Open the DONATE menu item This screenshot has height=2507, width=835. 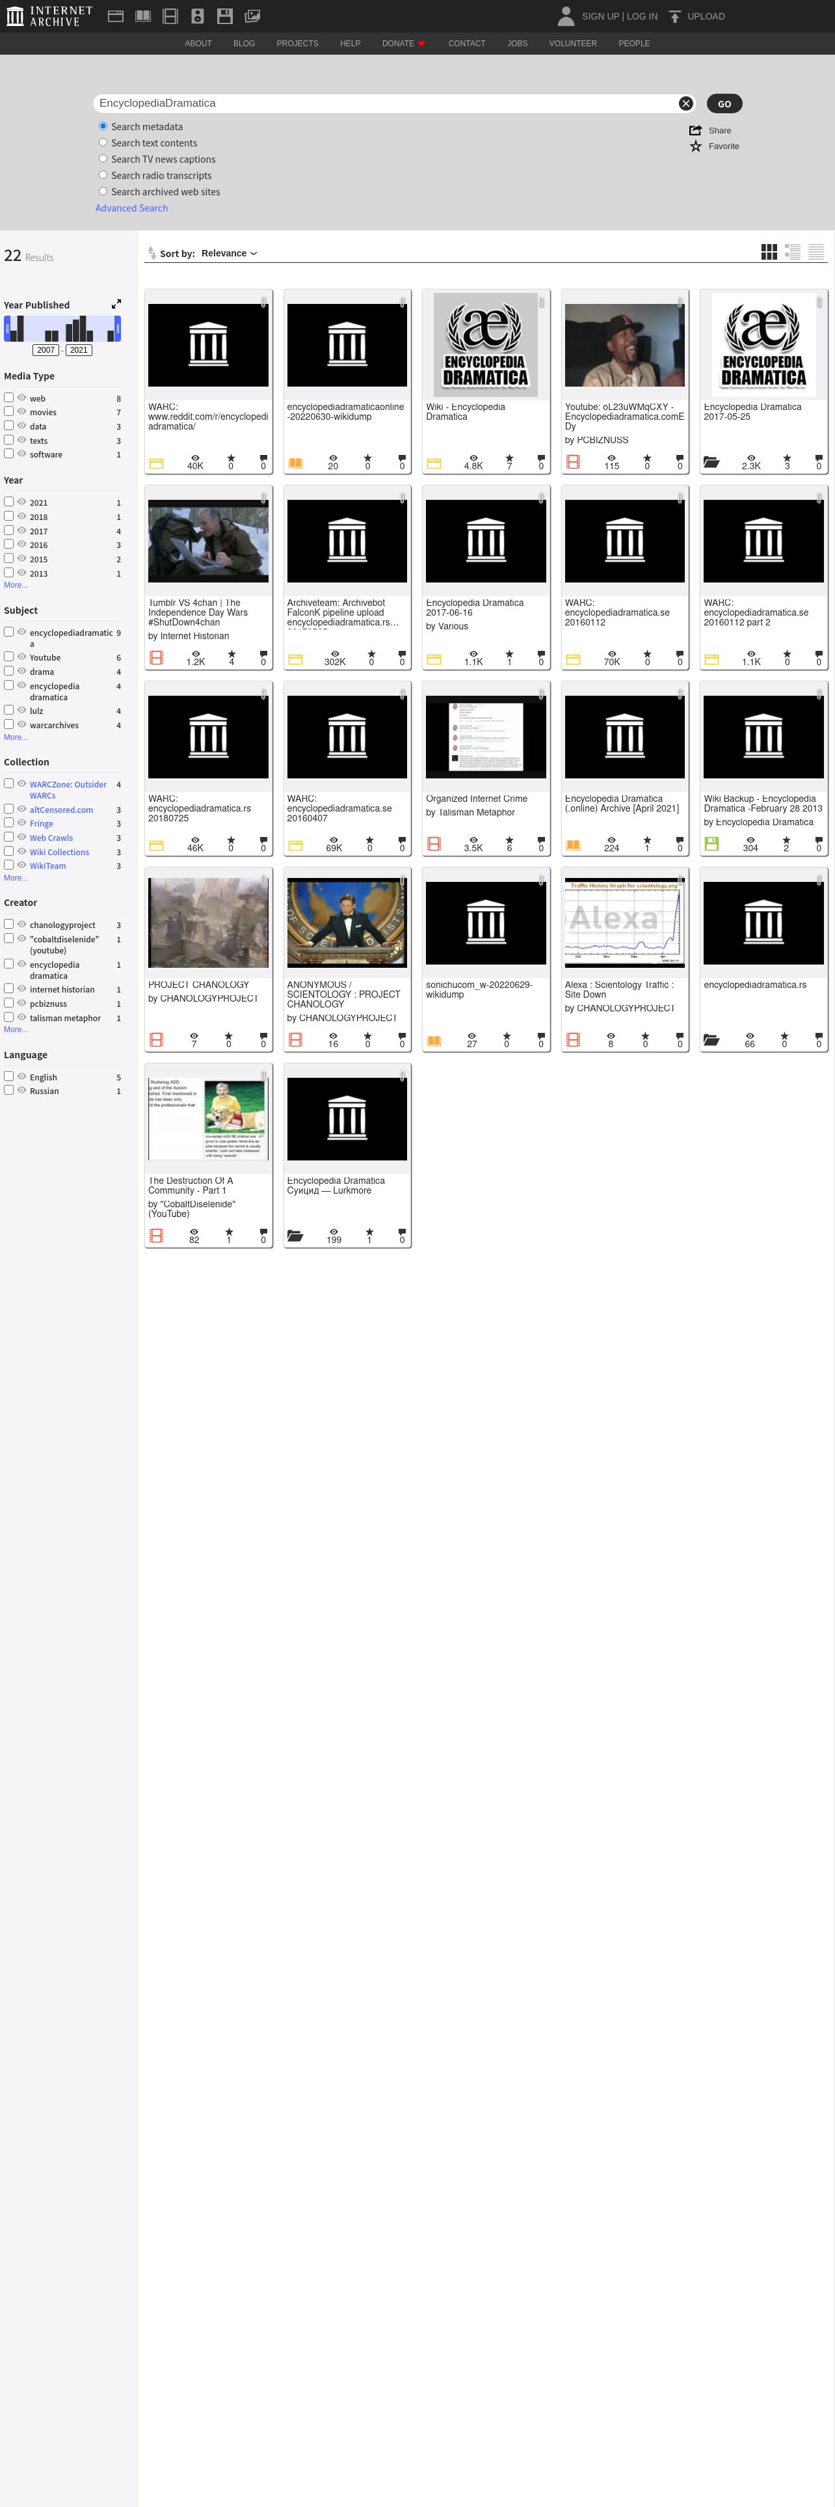pyautogui.click(x=403, y=44)
